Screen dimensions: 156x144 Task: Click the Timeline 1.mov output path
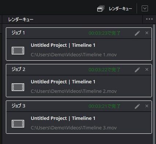coord(74,55)
